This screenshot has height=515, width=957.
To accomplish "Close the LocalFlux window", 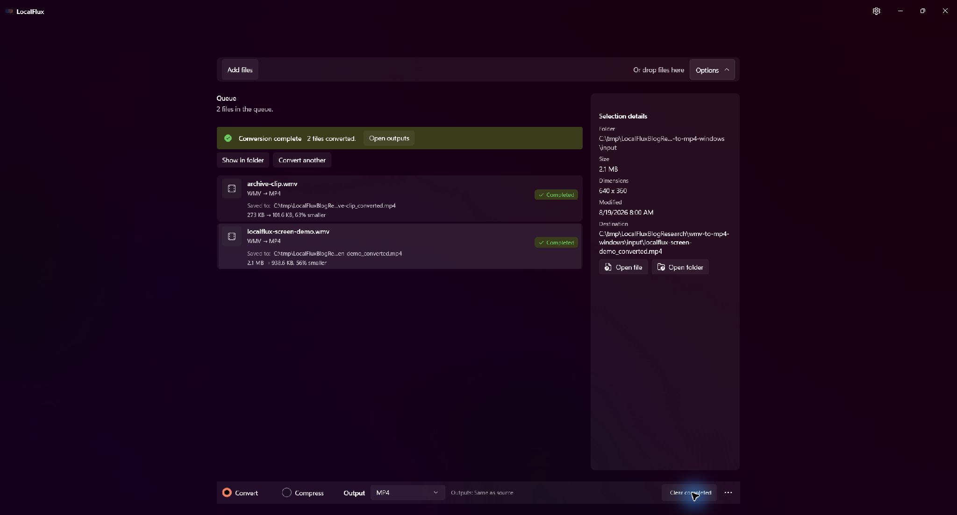I will (x=945, y=11).
